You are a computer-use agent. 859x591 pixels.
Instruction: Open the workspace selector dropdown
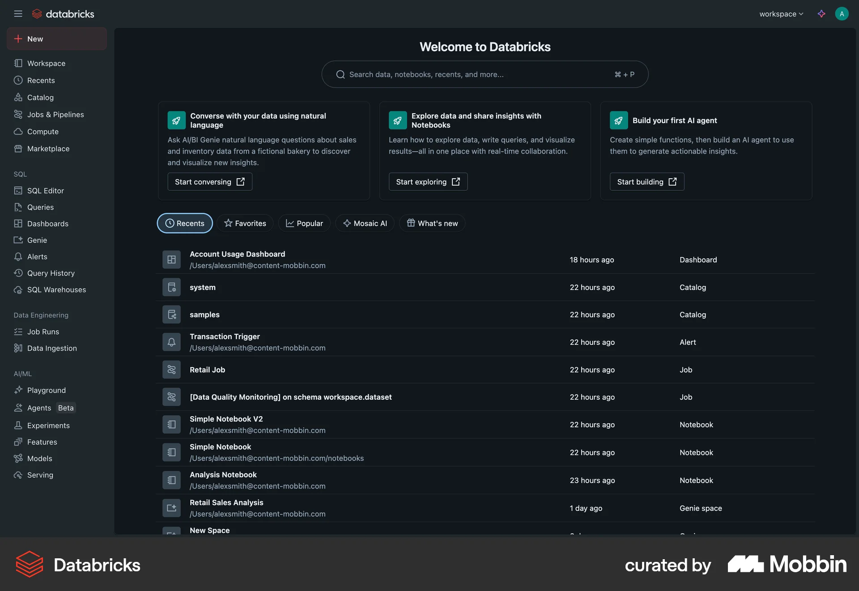coord(781,14)
